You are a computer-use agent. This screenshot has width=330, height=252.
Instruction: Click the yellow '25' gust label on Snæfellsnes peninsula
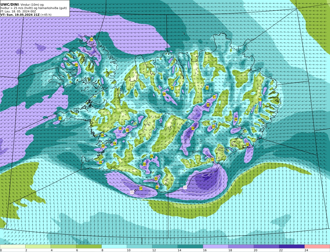pos(60,118)
